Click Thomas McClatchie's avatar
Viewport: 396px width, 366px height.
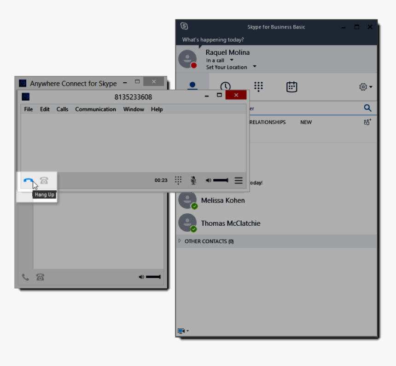click(x=187, y=223)
